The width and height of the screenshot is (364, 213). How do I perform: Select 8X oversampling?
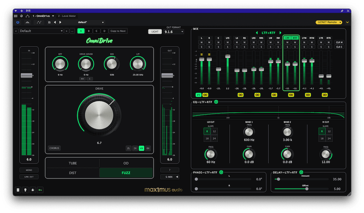(148, 148)
